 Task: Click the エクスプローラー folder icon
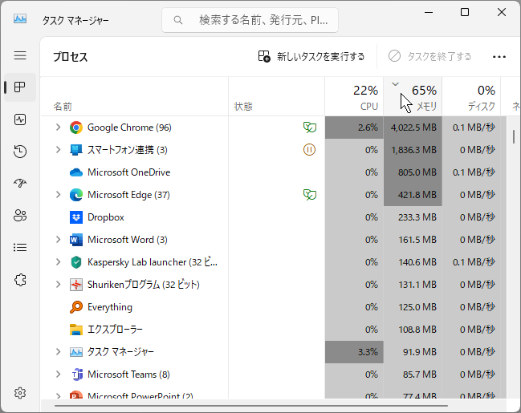click(x=76, y=330)
